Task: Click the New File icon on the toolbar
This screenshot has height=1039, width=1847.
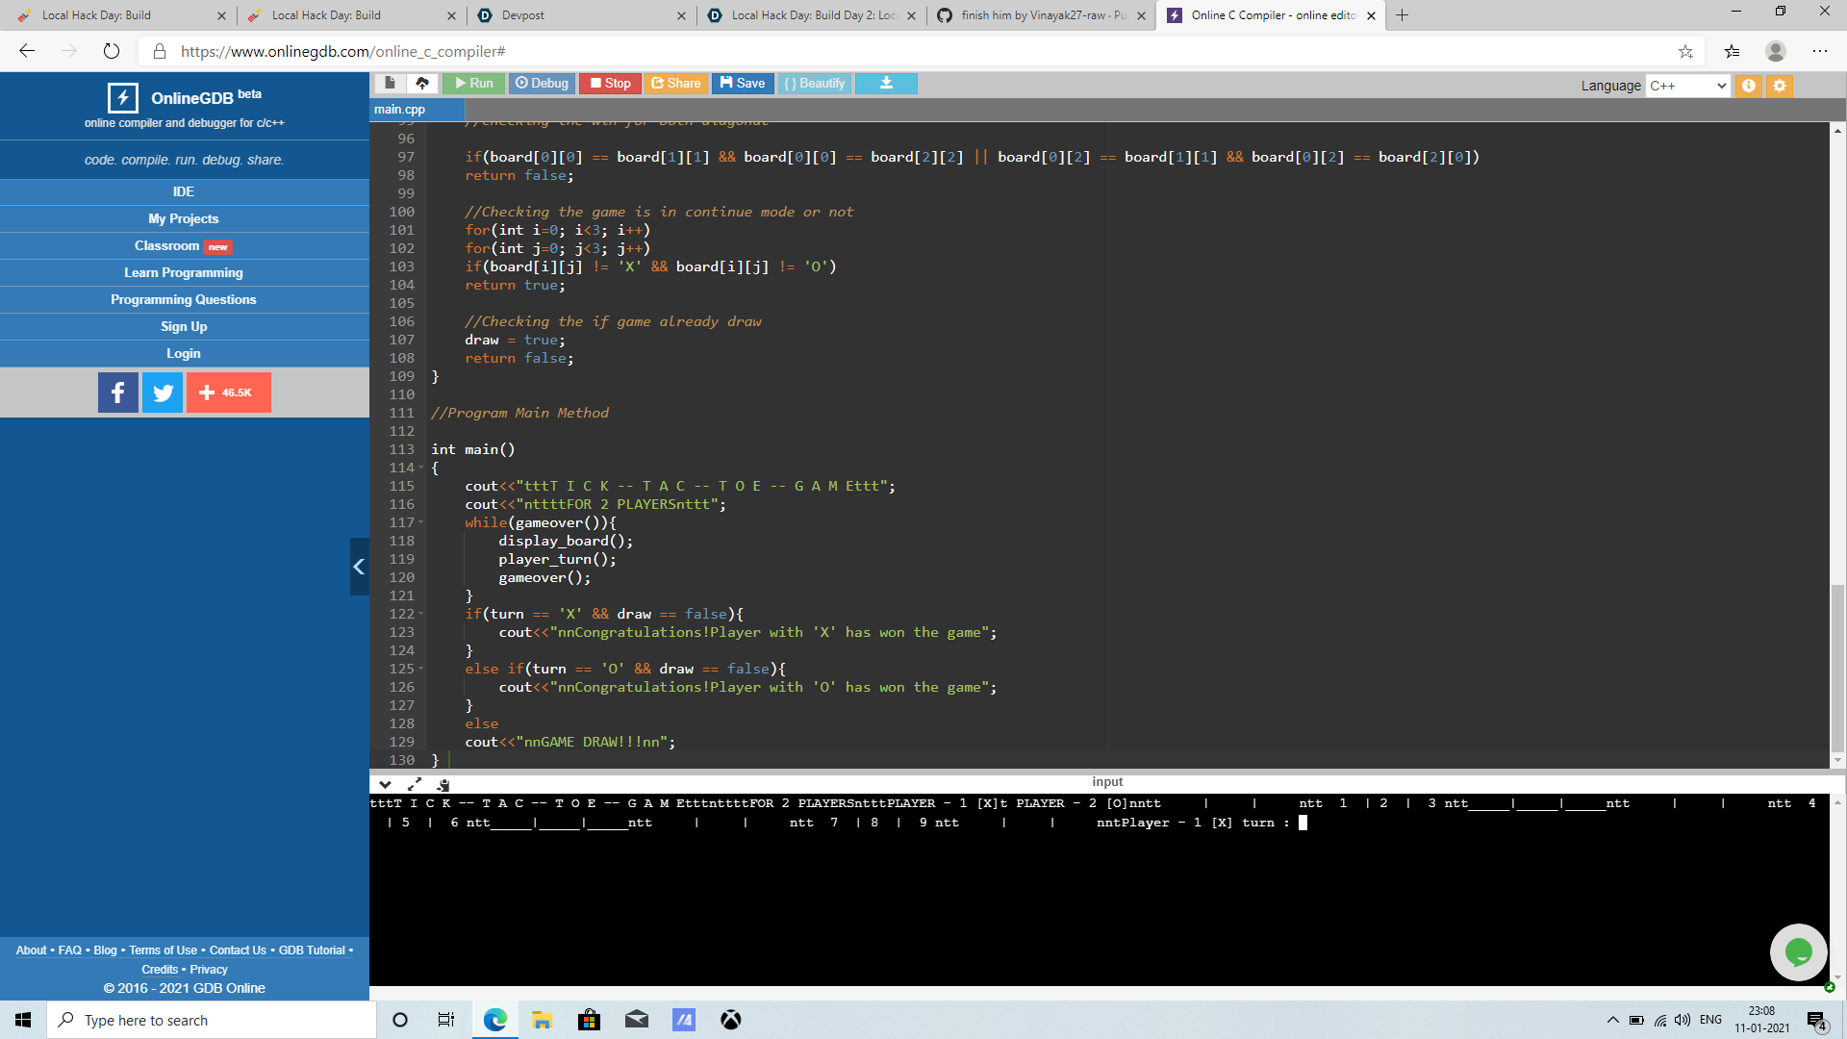Action: tap(391, 84)
